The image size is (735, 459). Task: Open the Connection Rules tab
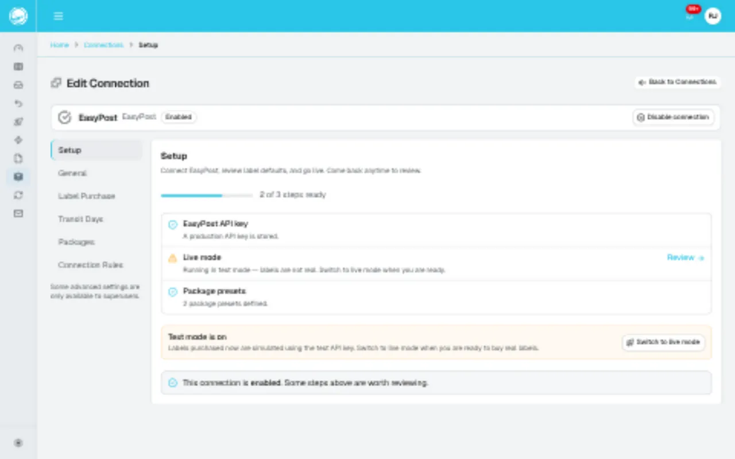[96, 265]
